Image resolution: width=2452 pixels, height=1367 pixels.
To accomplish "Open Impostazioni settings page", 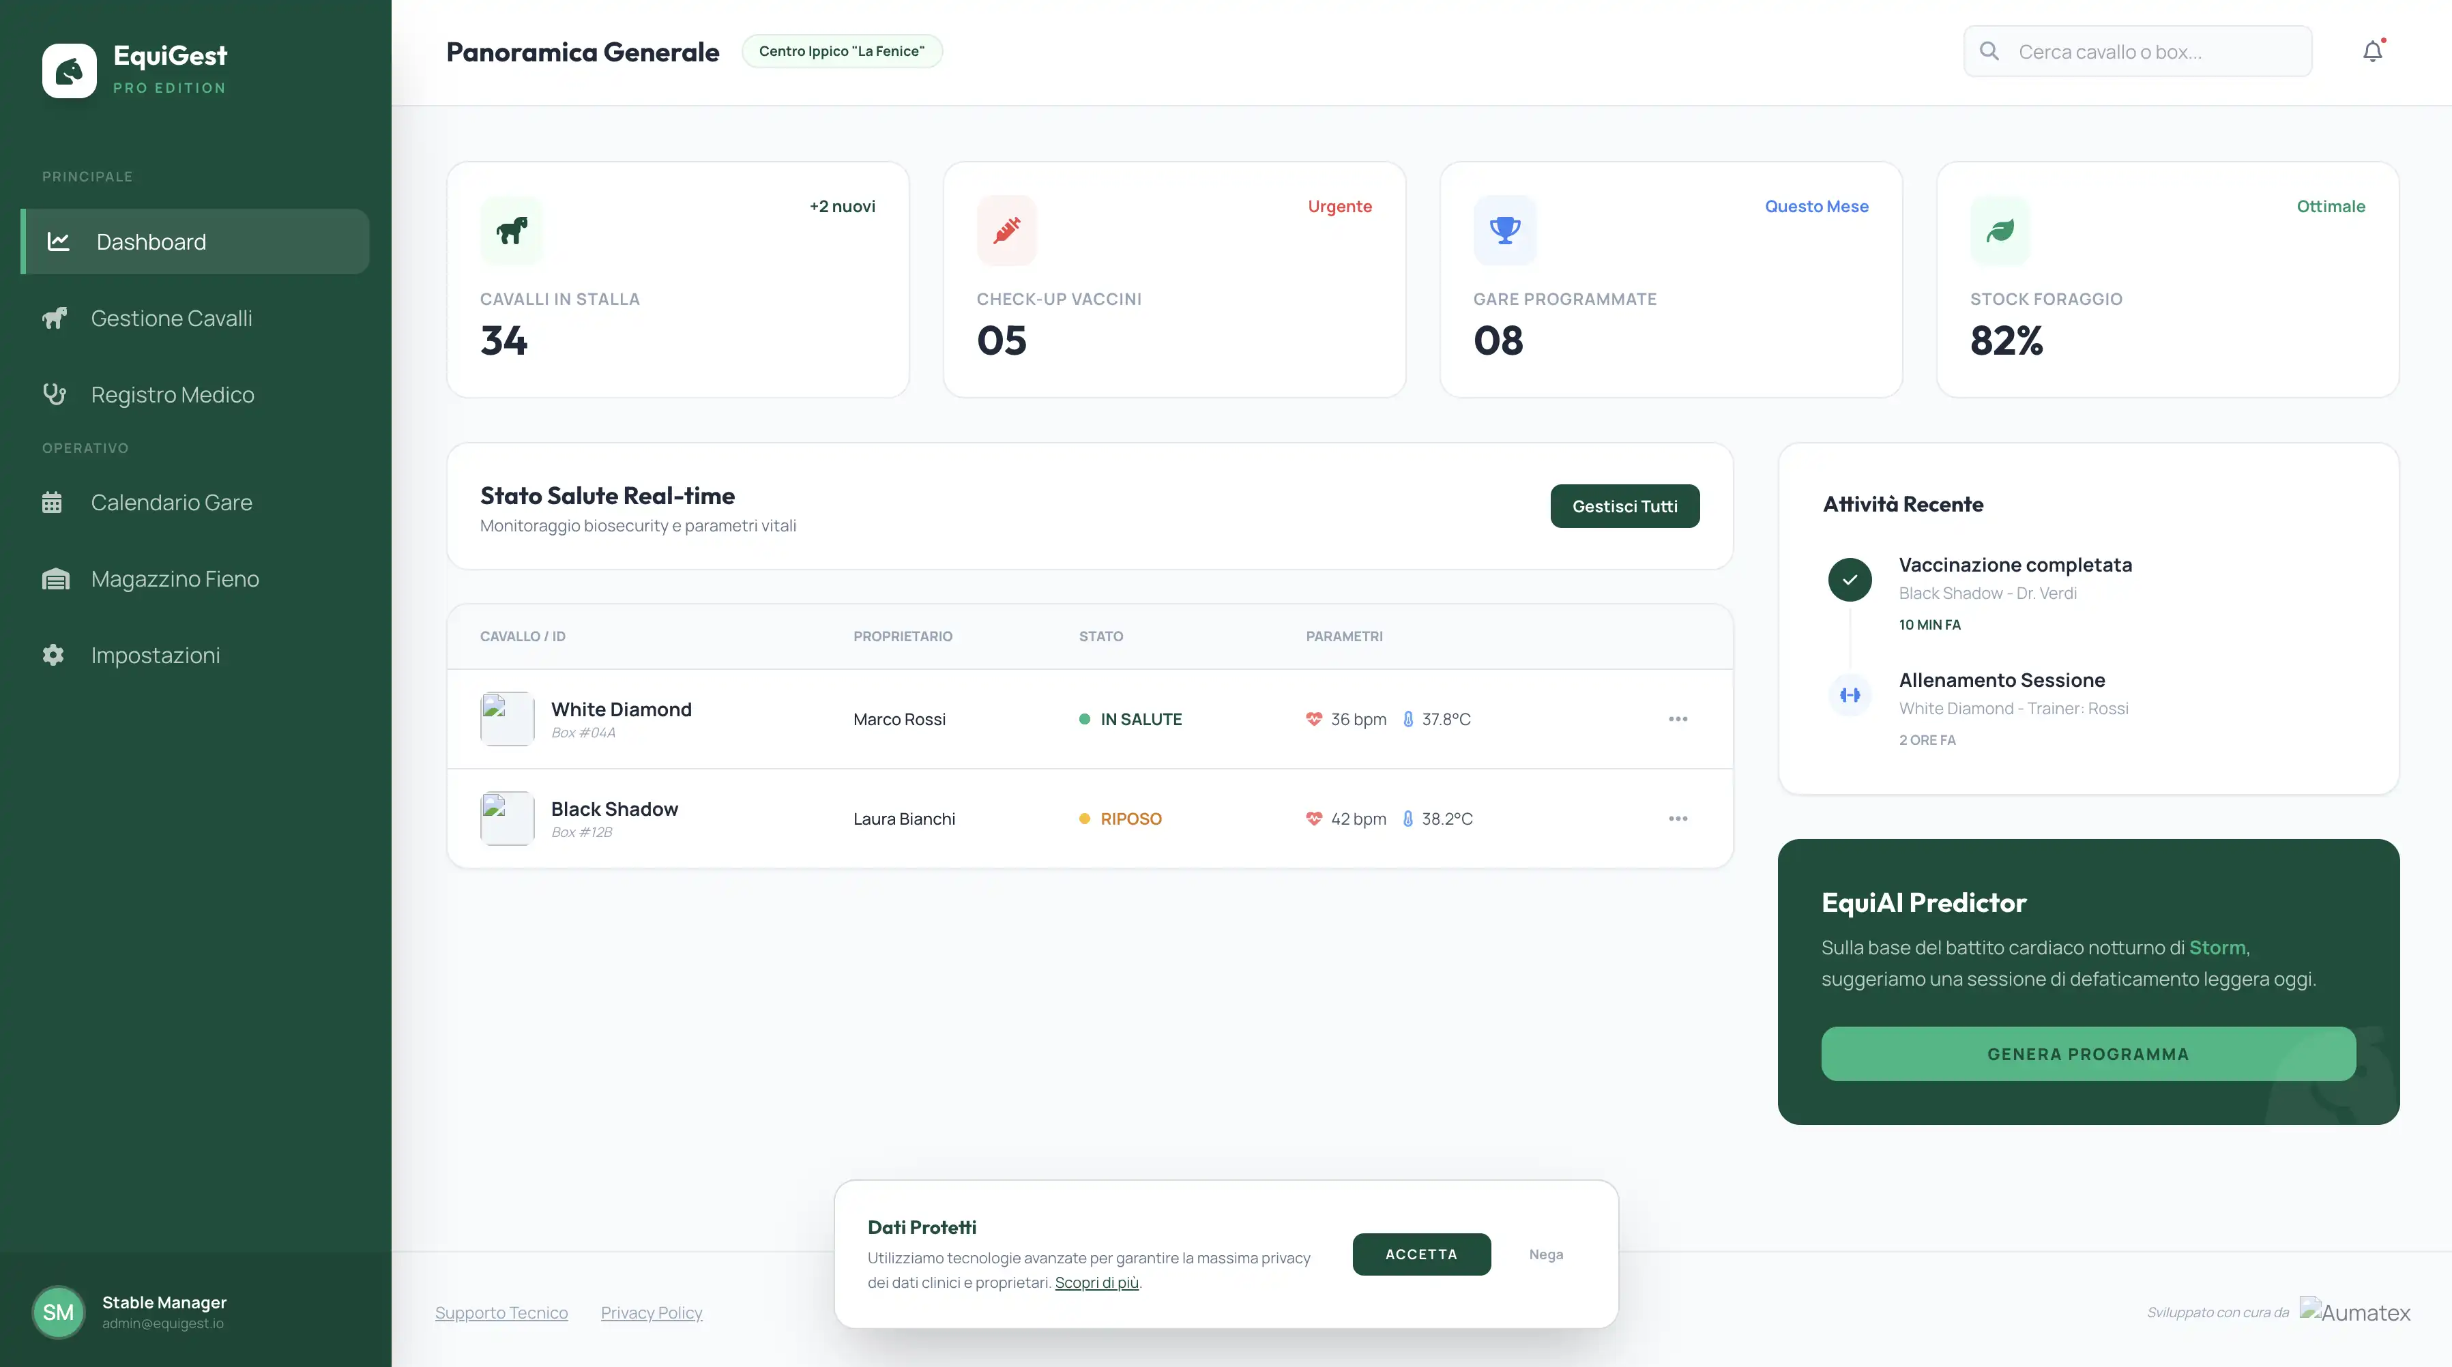I will (155, 655).
